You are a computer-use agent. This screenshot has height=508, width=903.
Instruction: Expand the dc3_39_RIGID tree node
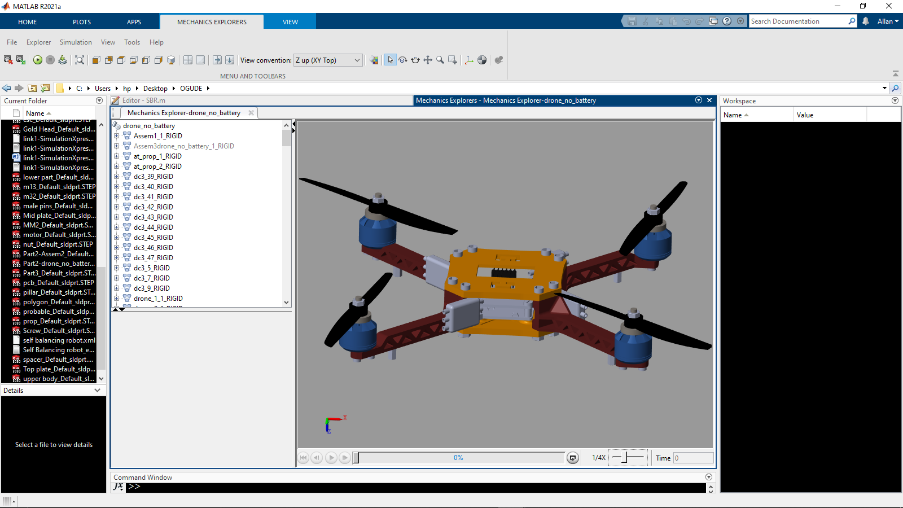coord(116,177)
